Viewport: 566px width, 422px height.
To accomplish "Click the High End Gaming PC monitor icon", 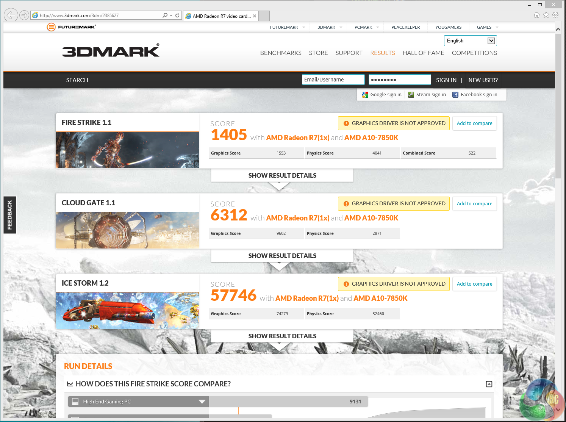I will [x=75, y=402].
